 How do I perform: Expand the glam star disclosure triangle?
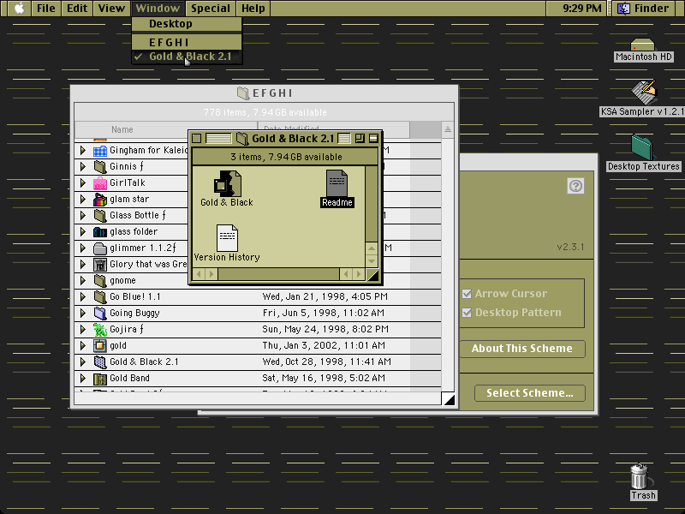click(x=82, y=200)
